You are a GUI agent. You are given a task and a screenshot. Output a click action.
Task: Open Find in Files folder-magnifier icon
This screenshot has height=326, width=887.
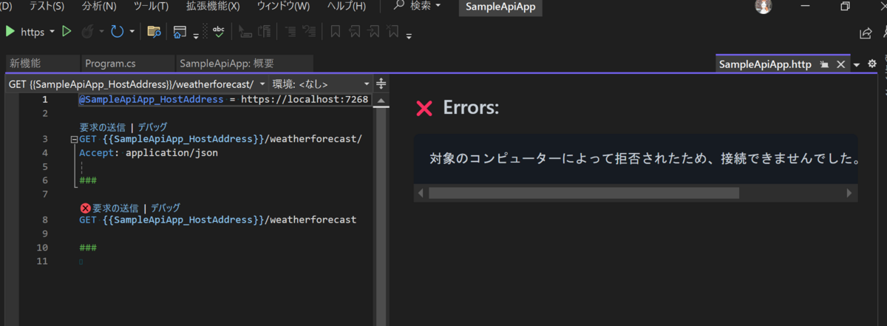click(x=154, y=32)
